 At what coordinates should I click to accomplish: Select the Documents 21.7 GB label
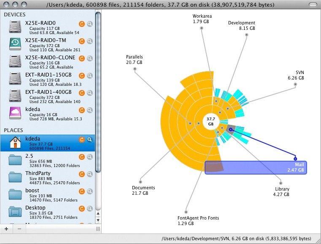point(143,190)
